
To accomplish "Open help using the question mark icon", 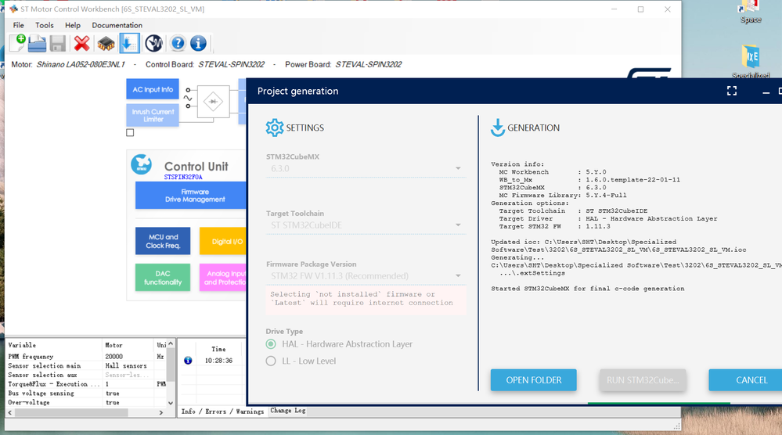I will [178, 43].
